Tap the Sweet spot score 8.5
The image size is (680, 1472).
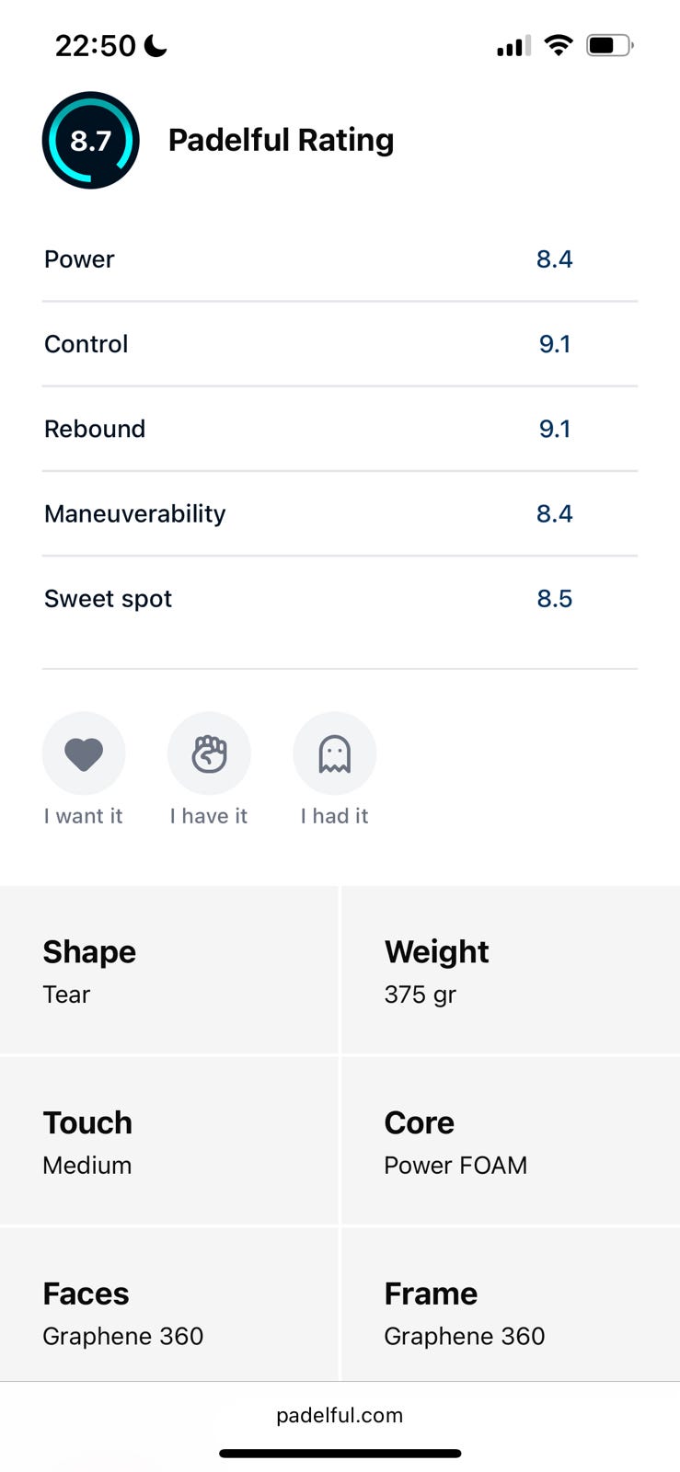click(x=554, y=599)
